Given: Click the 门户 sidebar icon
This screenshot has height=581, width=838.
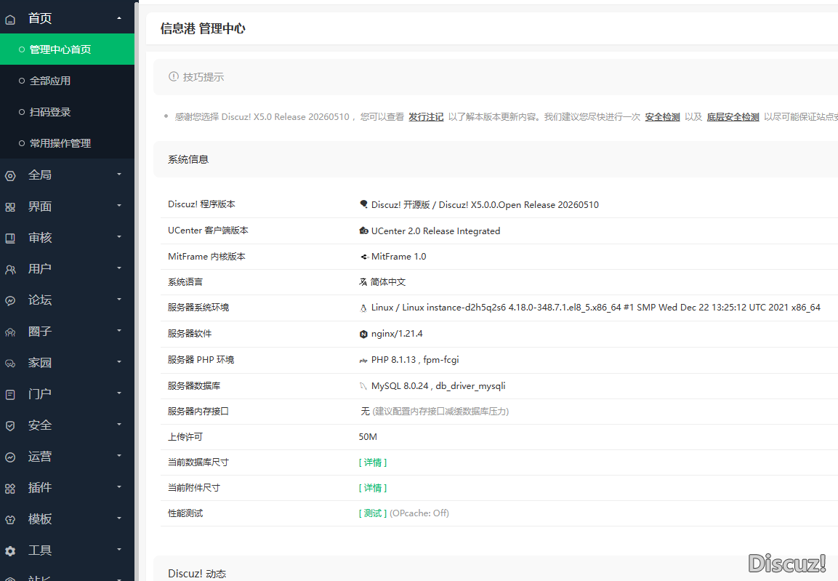Looking at the screenshot, I should tap(10, 395).
